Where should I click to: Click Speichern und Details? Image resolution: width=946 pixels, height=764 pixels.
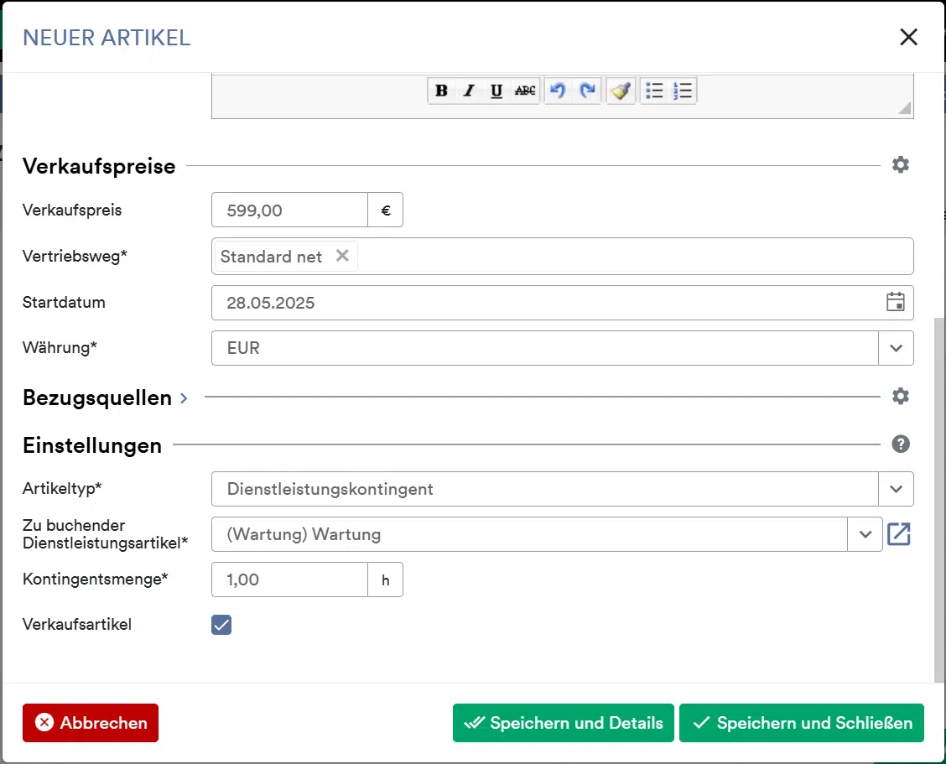tap(563, 722)
